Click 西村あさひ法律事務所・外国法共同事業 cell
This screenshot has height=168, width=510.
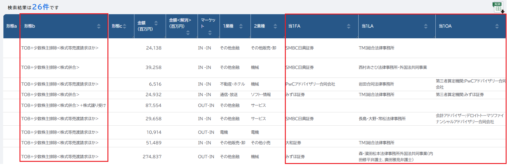tap(393, 67)
